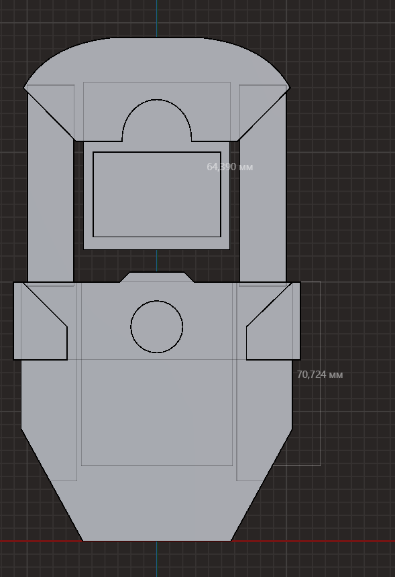Pick the inner rectangle of the center frame
The image size is (395, 577).
(x=157, y=194)
